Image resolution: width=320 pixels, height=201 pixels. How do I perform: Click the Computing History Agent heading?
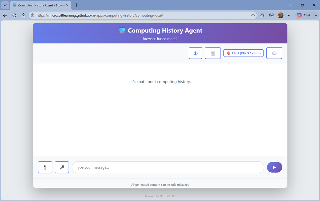(165, 30)
